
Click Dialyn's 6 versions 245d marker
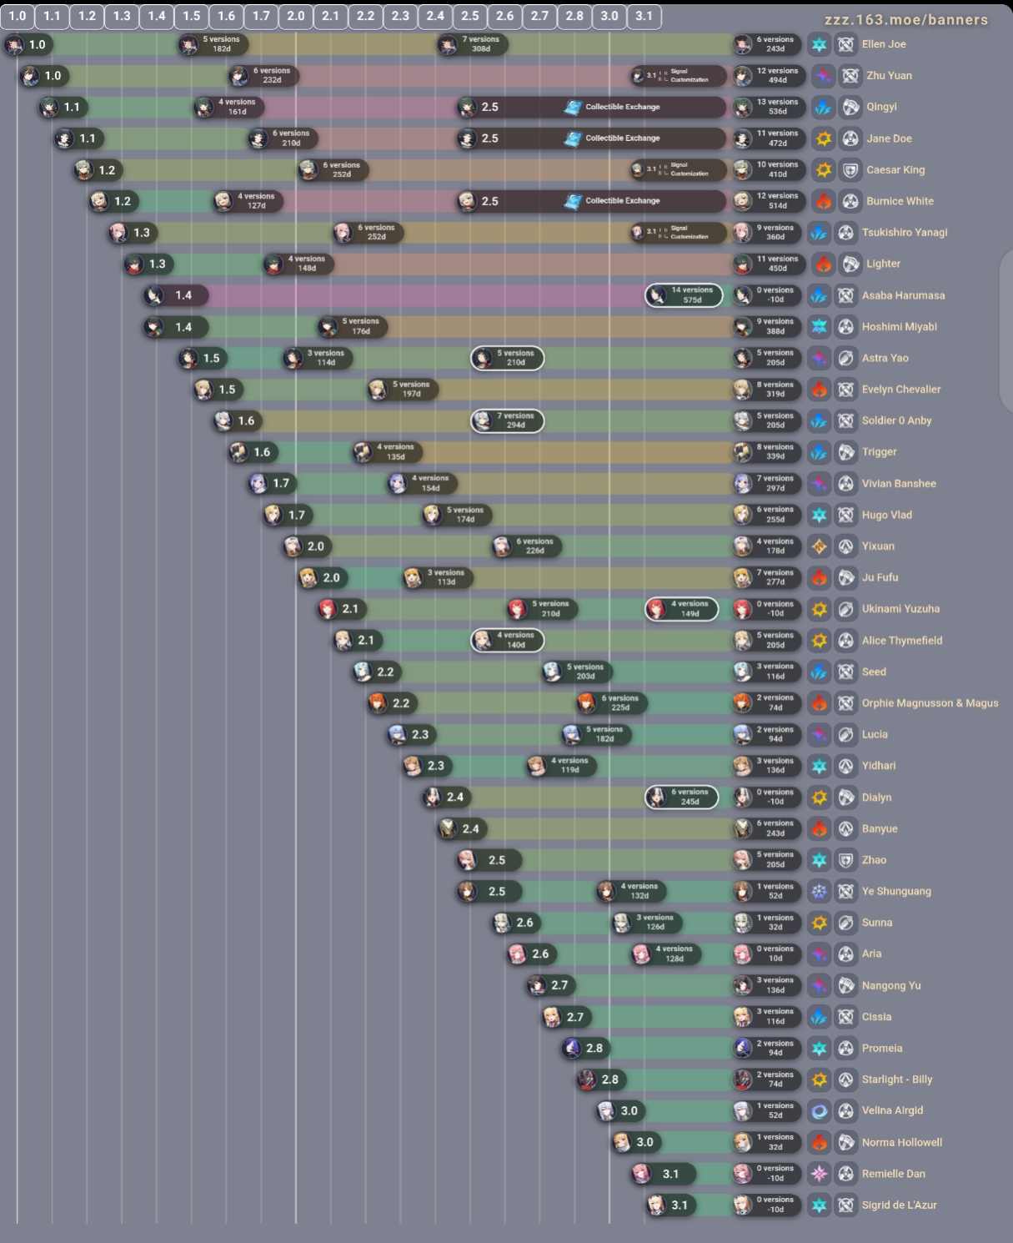(x=682, y=798)
